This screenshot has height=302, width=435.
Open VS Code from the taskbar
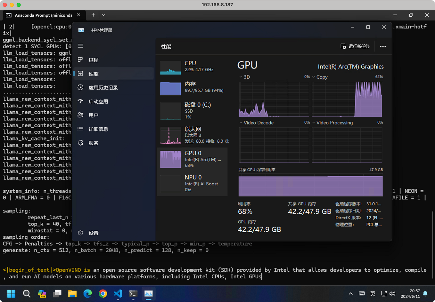[118, 293]
